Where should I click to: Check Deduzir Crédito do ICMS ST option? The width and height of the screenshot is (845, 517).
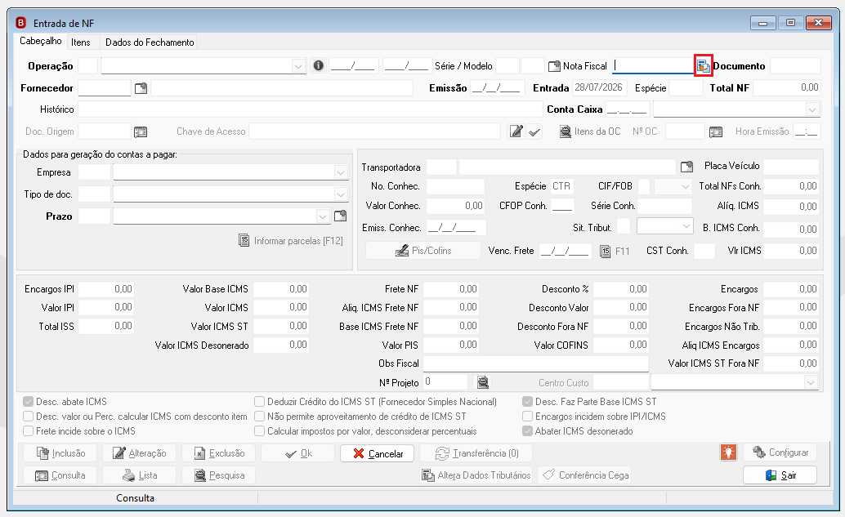pyautogui.click(x=260, y=402)
